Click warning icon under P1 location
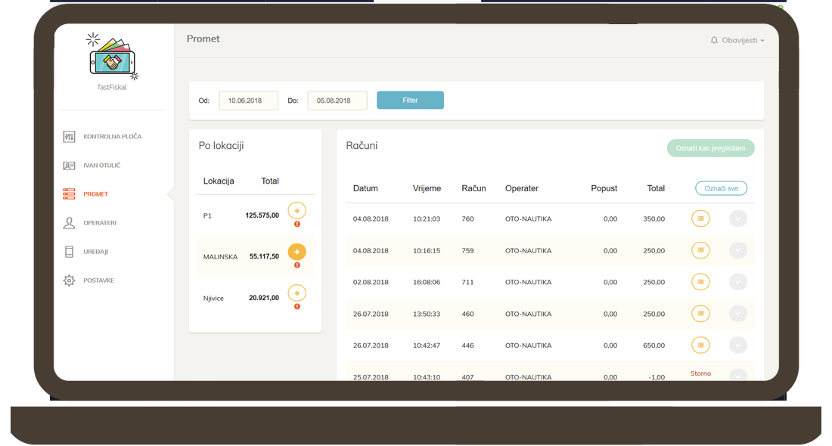 pos(297,224)
